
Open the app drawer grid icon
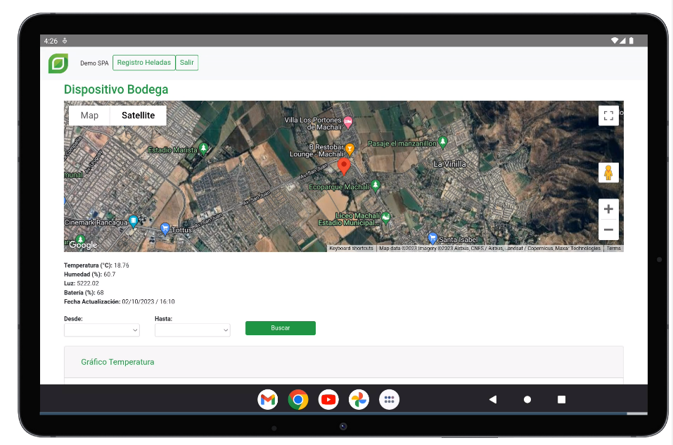[390, 400]
